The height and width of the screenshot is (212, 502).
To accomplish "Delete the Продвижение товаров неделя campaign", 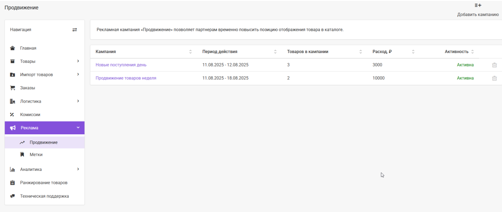I will click(x=494, y=78).
